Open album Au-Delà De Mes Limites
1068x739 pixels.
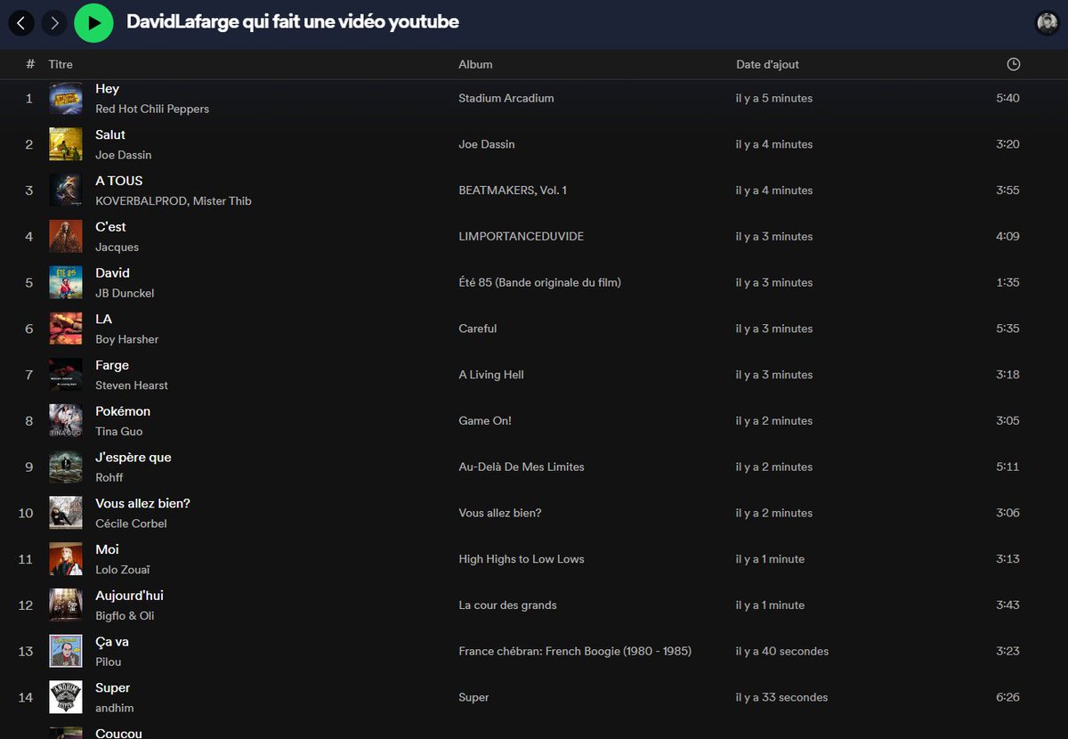522,467
